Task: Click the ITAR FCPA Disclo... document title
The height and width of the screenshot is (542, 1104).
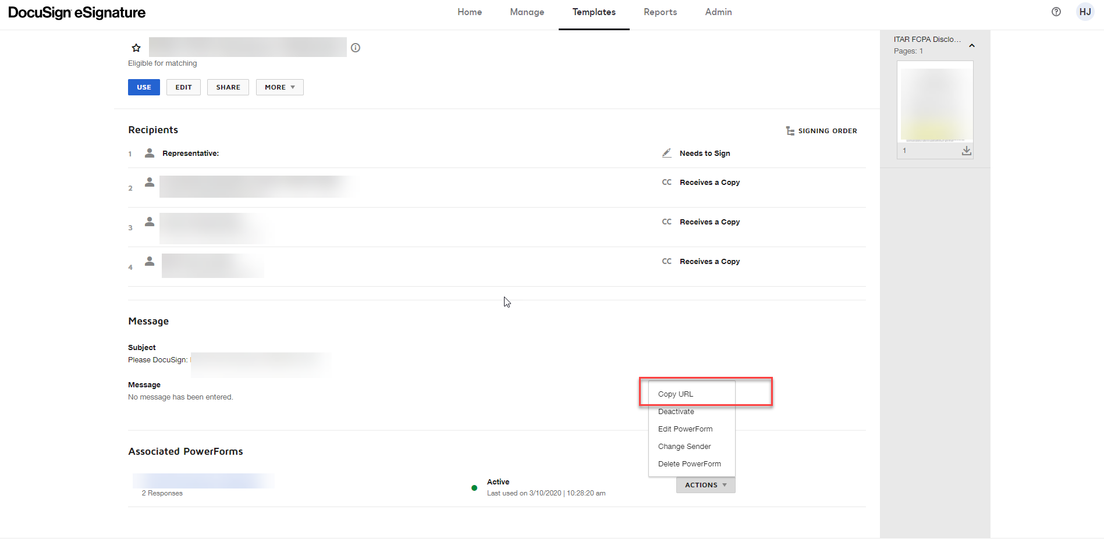Action: coord(927,40)
